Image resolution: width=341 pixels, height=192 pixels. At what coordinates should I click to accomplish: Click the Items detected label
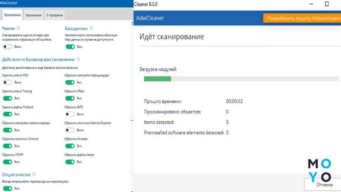(x=159, y=122)
